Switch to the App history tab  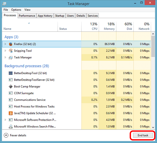(45, 16)
